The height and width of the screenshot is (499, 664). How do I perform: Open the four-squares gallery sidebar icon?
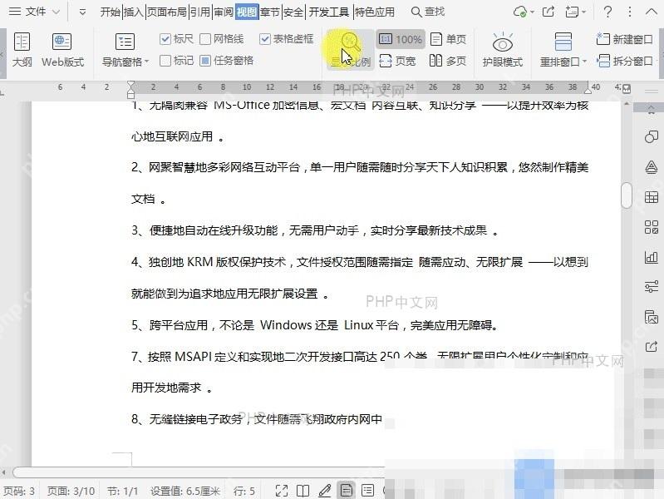(x=652, y=227)
